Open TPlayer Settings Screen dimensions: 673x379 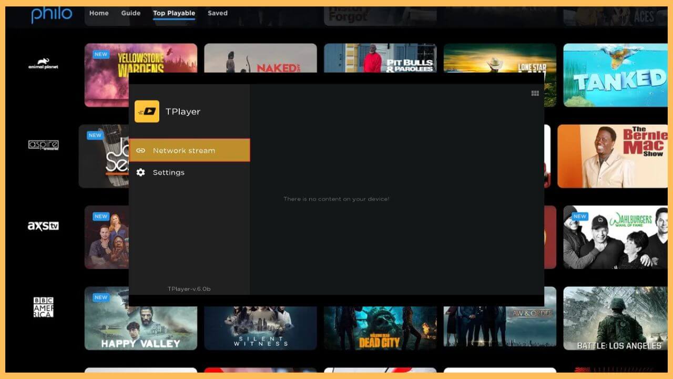click(169, 172)
